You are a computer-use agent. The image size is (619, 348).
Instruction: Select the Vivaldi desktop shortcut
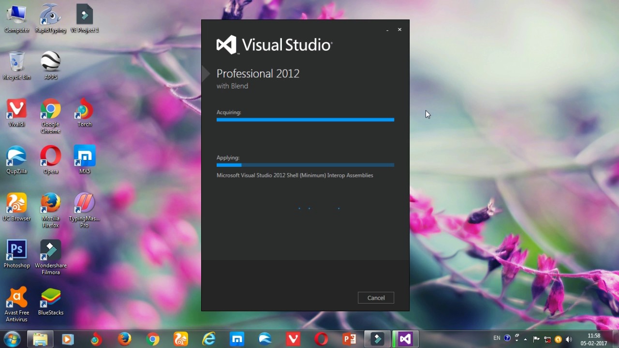pos(16,113)
